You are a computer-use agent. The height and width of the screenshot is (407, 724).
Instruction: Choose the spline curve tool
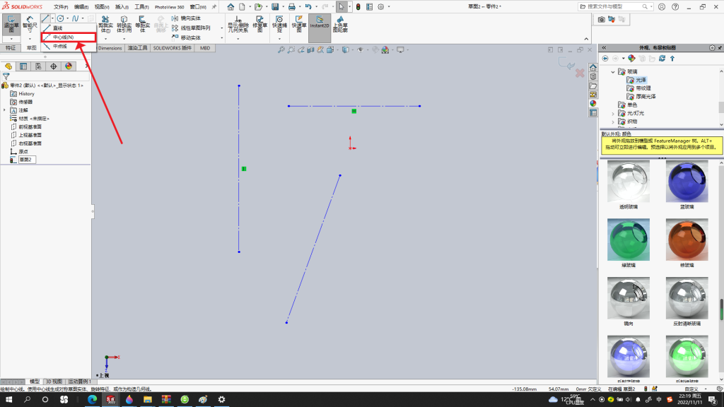click(x=75, y=18)
